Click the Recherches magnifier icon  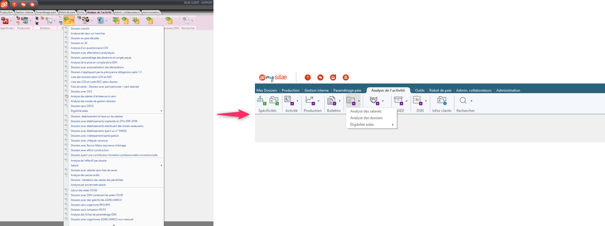[463, 101]
